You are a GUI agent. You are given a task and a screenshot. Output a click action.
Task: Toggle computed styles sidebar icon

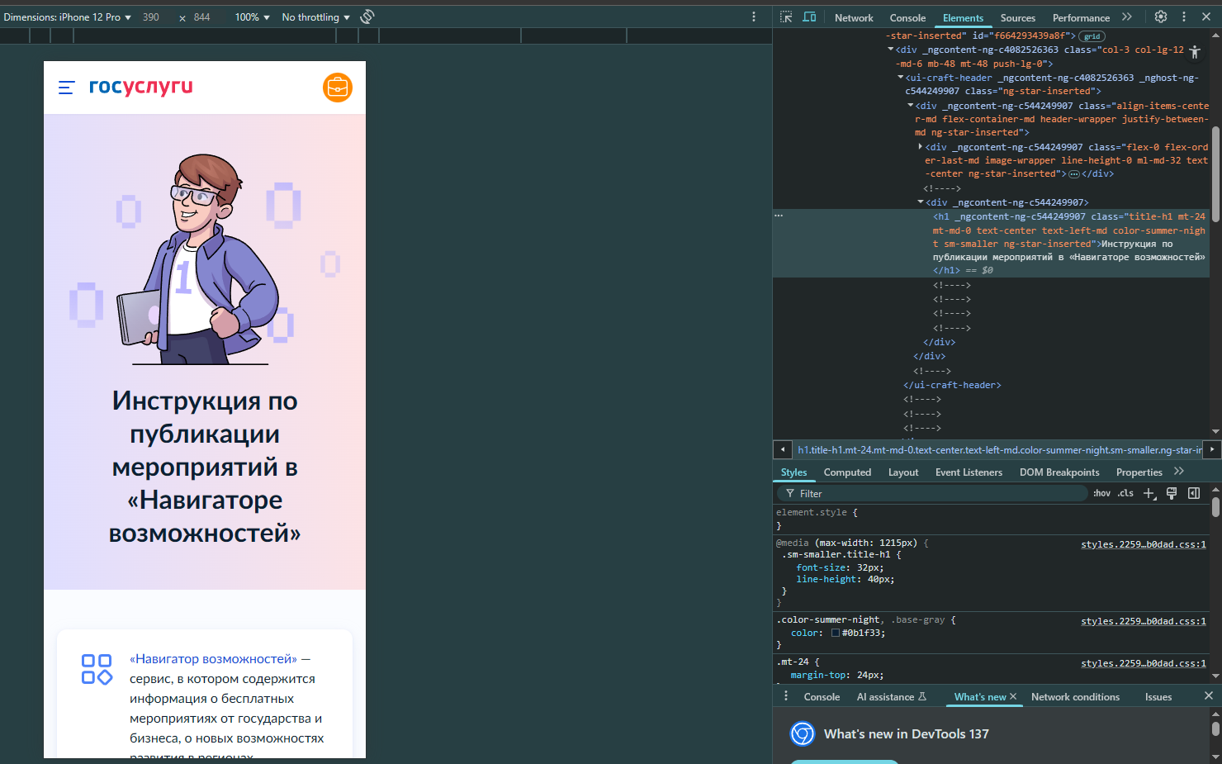[1193, 493]
